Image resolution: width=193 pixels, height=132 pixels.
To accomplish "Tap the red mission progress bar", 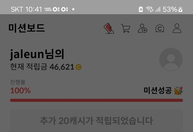I will [x=96, y=100].
